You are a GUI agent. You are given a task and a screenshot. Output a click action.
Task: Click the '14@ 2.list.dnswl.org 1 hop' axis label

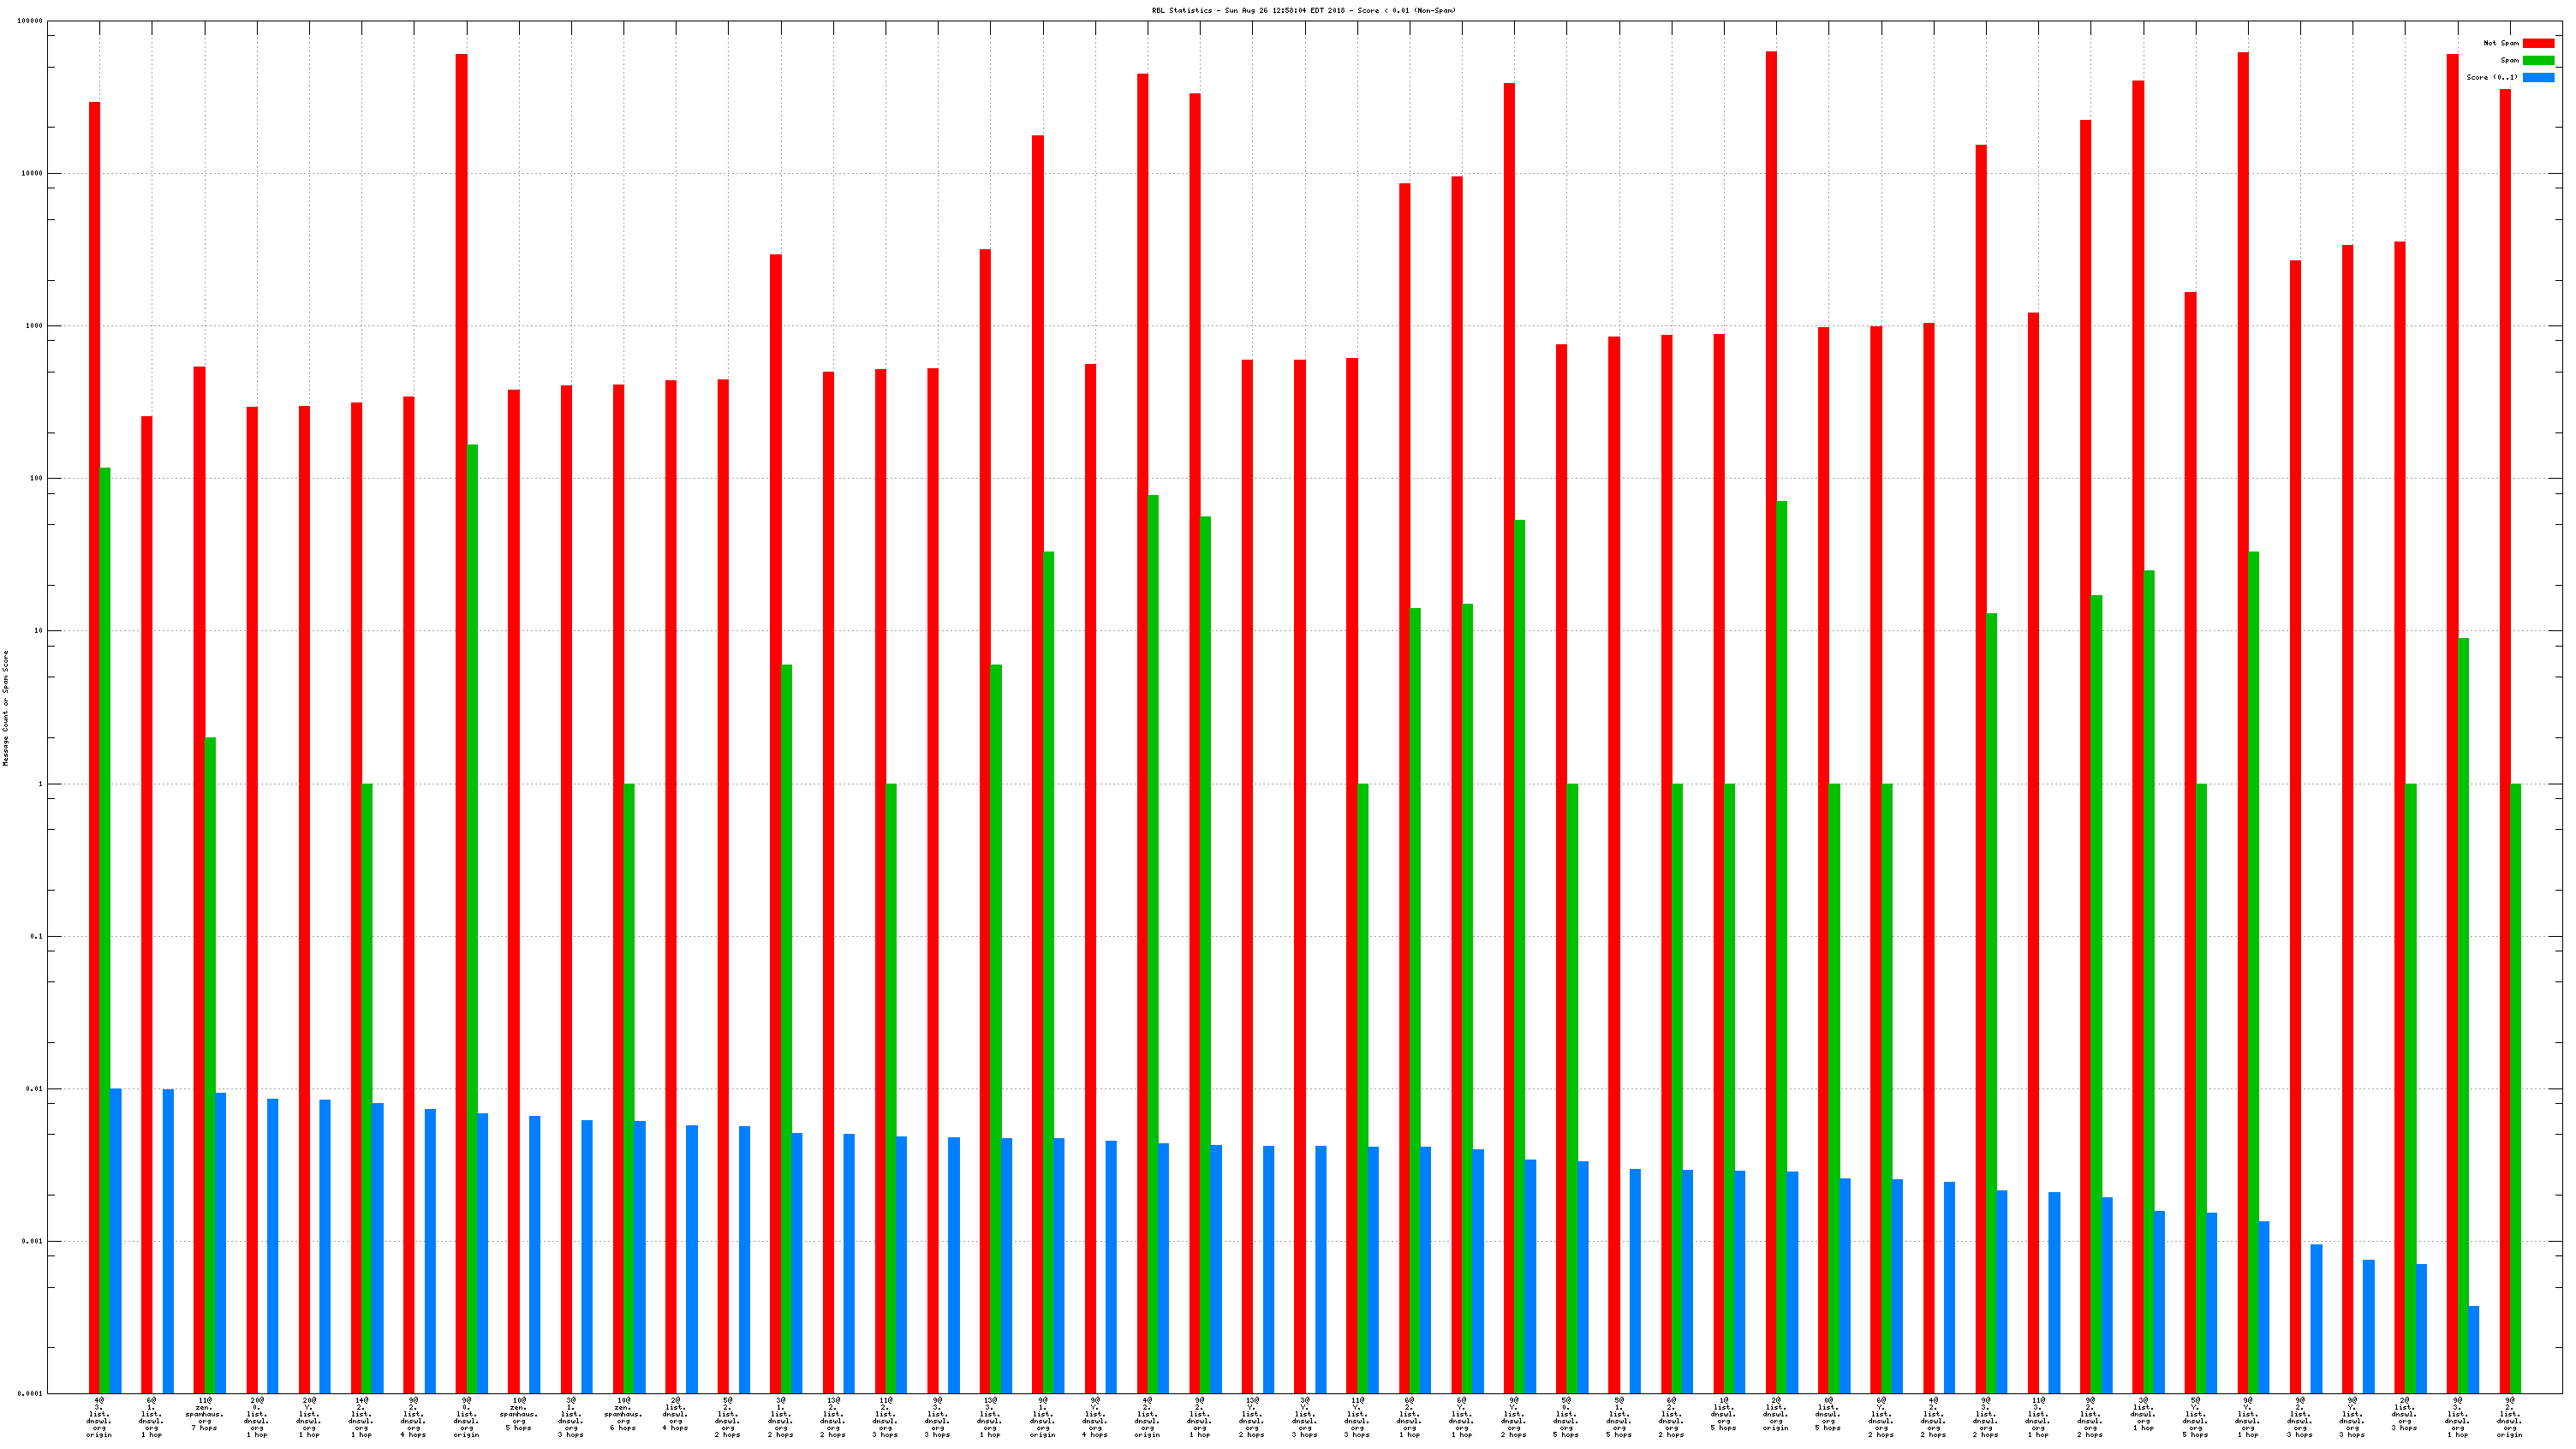click(361, 1417)
